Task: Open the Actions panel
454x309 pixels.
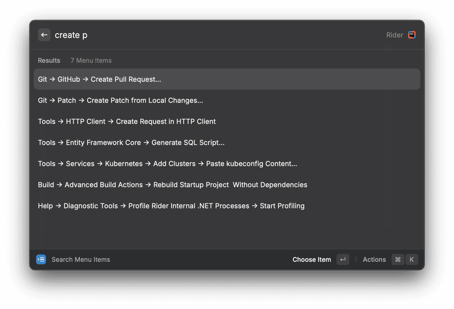Action: click(374, 259)
